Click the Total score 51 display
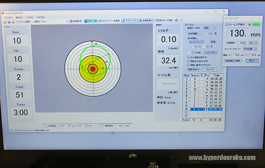Screen dimensions: 265x168 pos(19,95)
